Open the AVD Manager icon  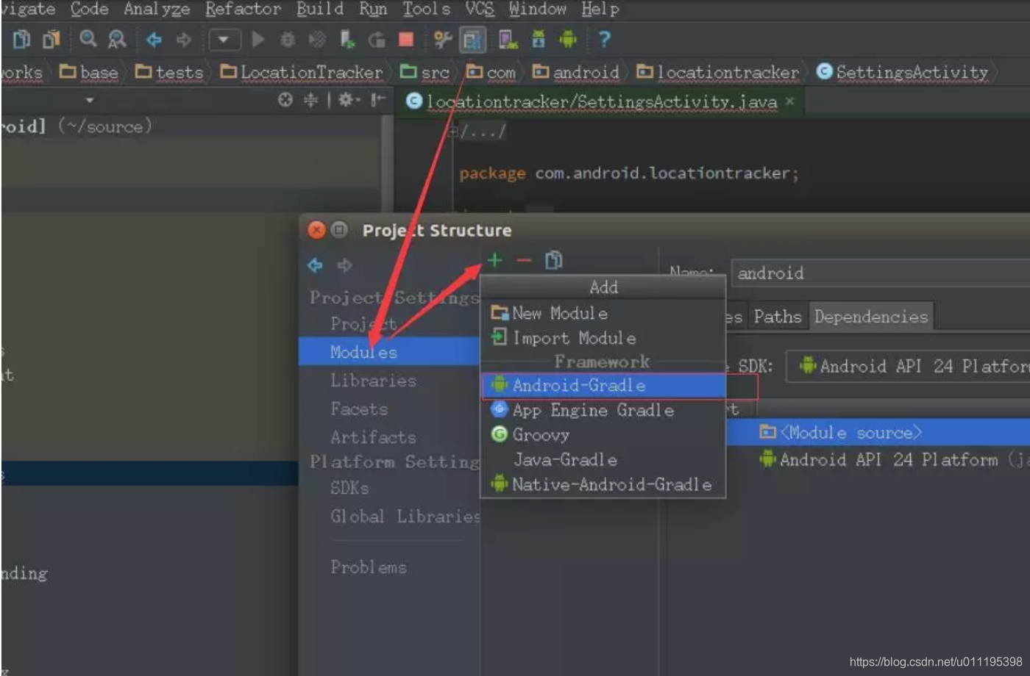point(508,39)
